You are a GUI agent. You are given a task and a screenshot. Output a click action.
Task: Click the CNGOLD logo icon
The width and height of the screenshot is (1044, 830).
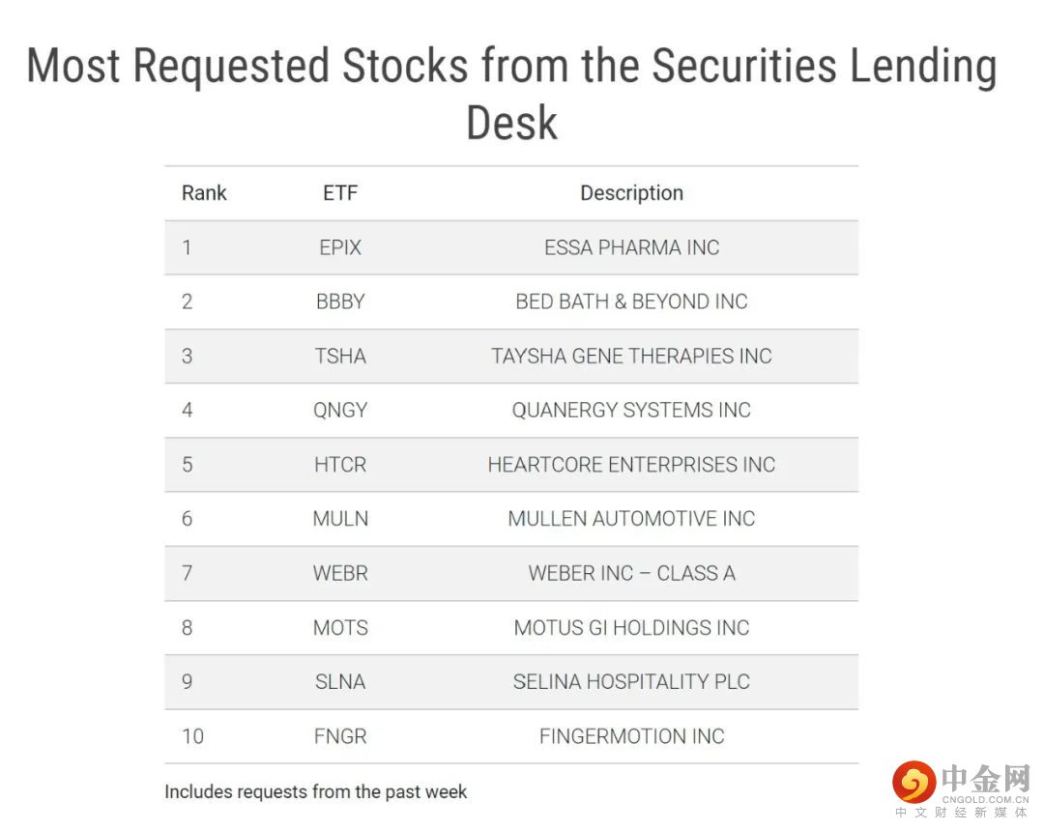[913, 783]
